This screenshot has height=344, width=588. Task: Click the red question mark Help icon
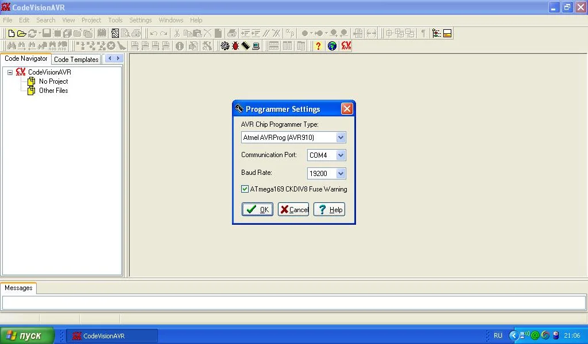click(318, 46)
